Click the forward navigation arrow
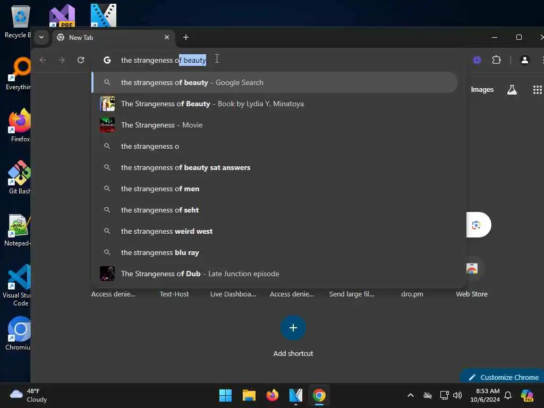The height and width of the screenshot is (408, 544). pos(62,60)
